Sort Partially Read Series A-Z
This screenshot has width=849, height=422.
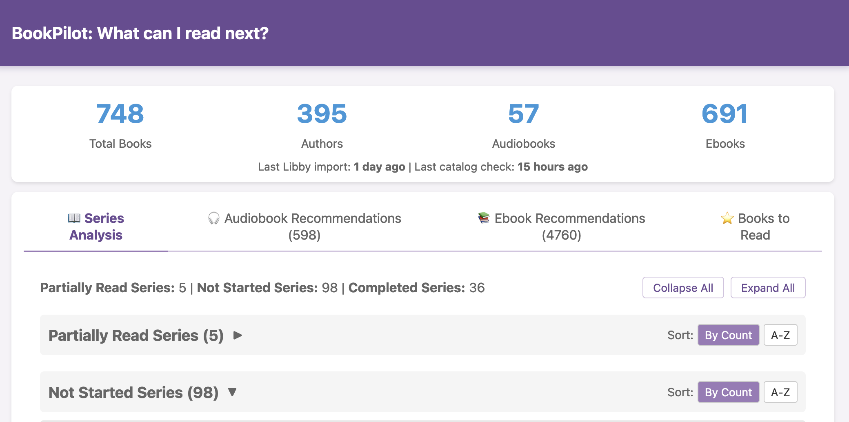[x=780, y=335]
